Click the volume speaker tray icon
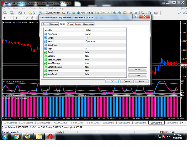196x147 pixels. click(x=168, y=137)
